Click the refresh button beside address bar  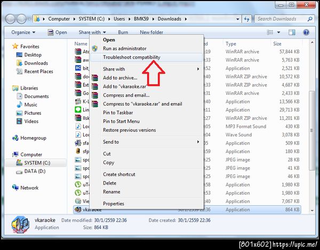point(247,19)
